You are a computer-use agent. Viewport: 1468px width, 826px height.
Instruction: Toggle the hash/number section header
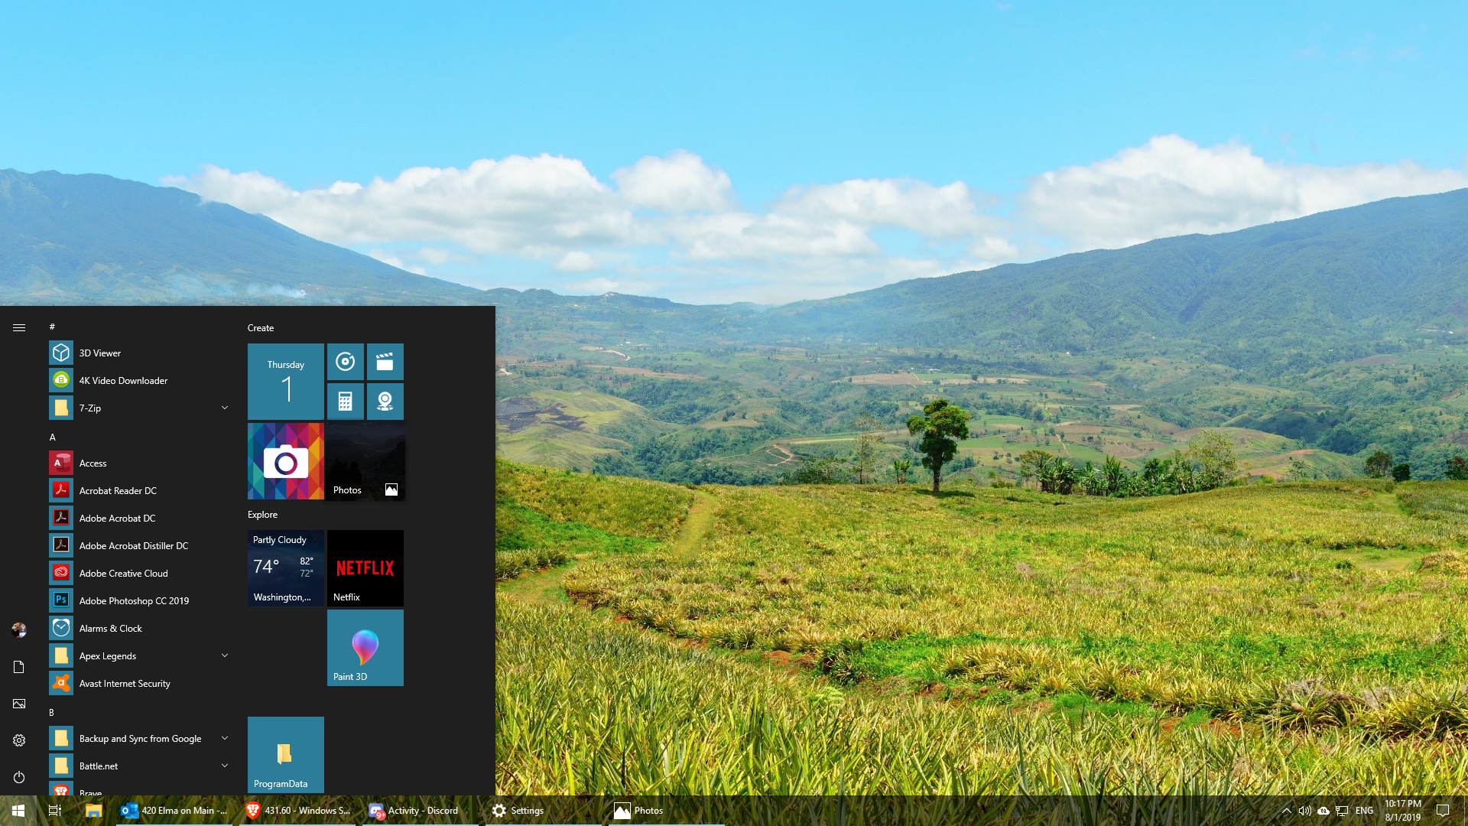tap(53, 326)
